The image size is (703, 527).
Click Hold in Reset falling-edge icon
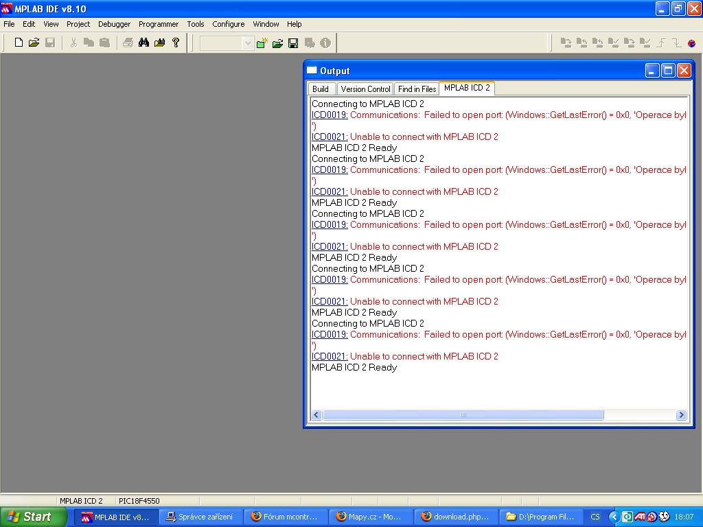point(676,43)
